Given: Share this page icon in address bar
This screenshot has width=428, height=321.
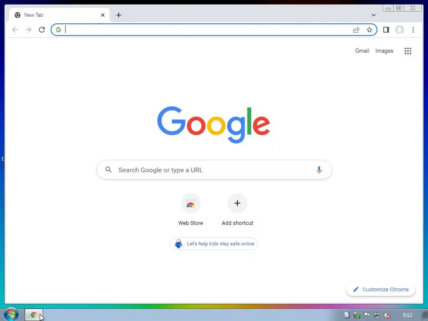Looking at the screenshot, I should [356, 30].
